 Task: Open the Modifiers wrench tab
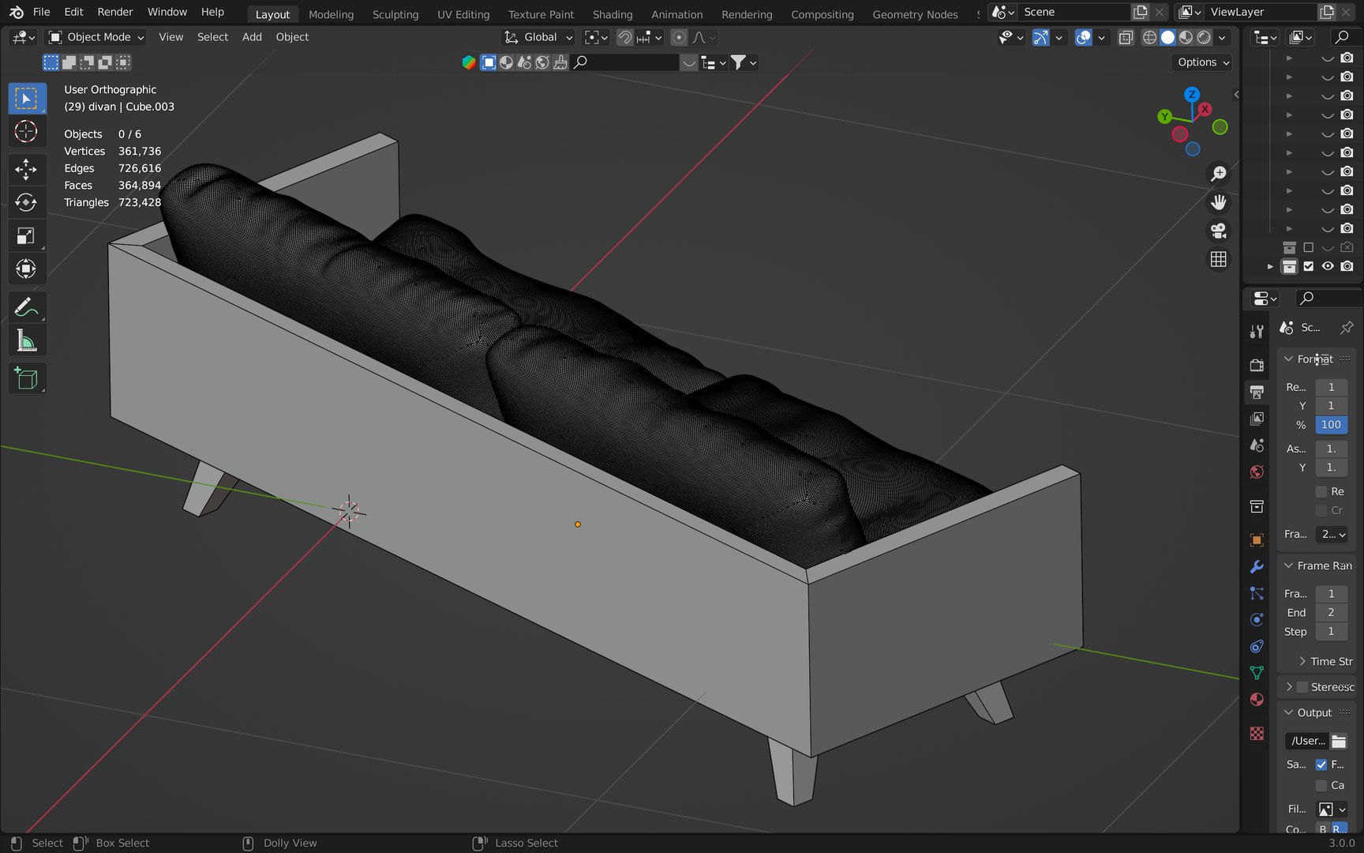pyautogui.click(x=1257, y=567)
